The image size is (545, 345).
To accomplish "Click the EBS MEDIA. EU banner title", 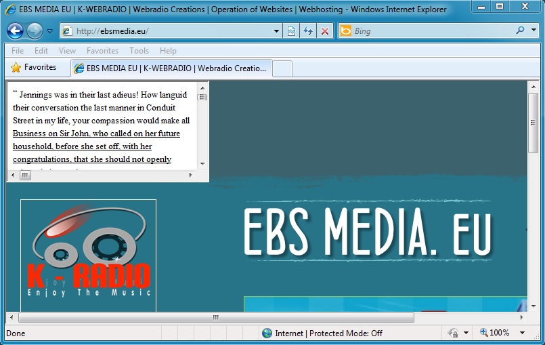I will click(368, 231).
